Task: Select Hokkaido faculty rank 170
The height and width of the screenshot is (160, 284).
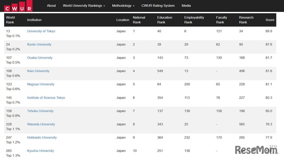Action: pyautogui.click(x=219, y=137)
